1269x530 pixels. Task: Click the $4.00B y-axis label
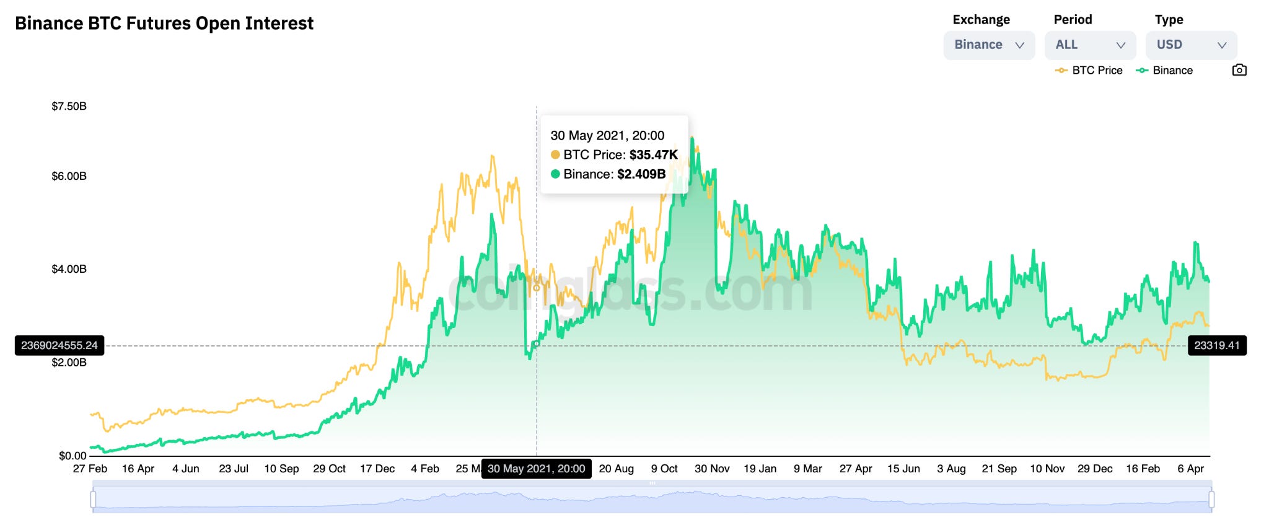click(x=69, y=270)
